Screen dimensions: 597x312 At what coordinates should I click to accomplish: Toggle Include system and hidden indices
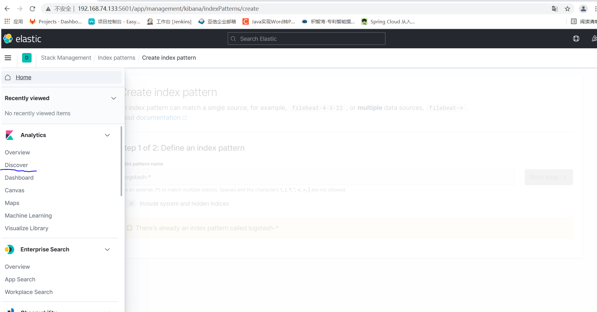point(131,204)
